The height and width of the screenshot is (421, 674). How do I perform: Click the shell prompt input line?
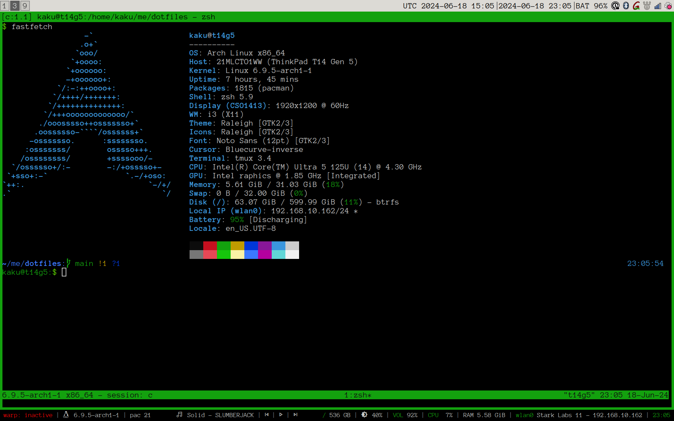coord(64,272)
